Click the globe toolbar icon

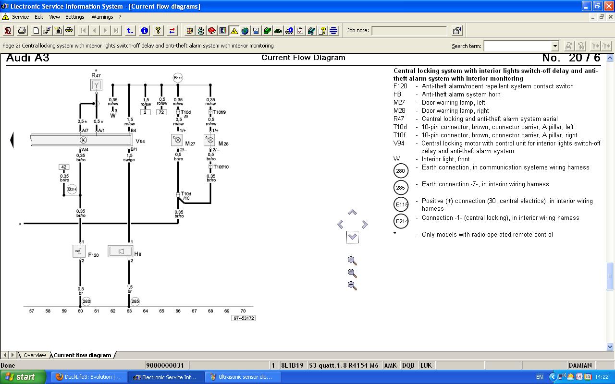tap(245, 31)
